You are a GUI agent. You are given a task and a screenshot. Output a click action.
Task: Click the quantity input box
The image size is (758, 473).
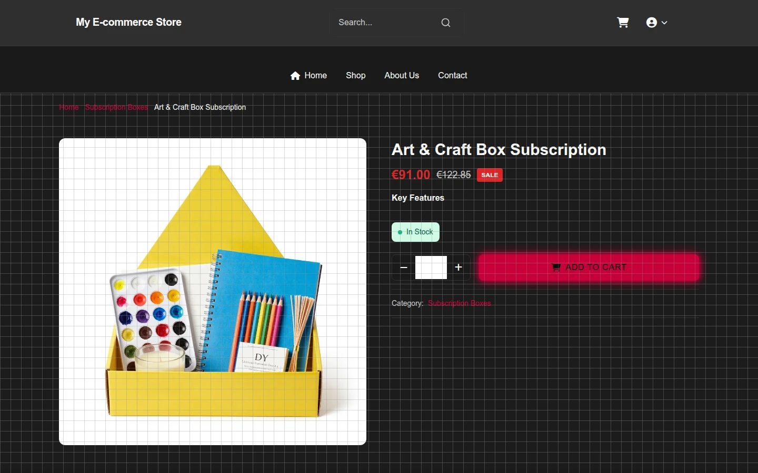coord(431,268)
